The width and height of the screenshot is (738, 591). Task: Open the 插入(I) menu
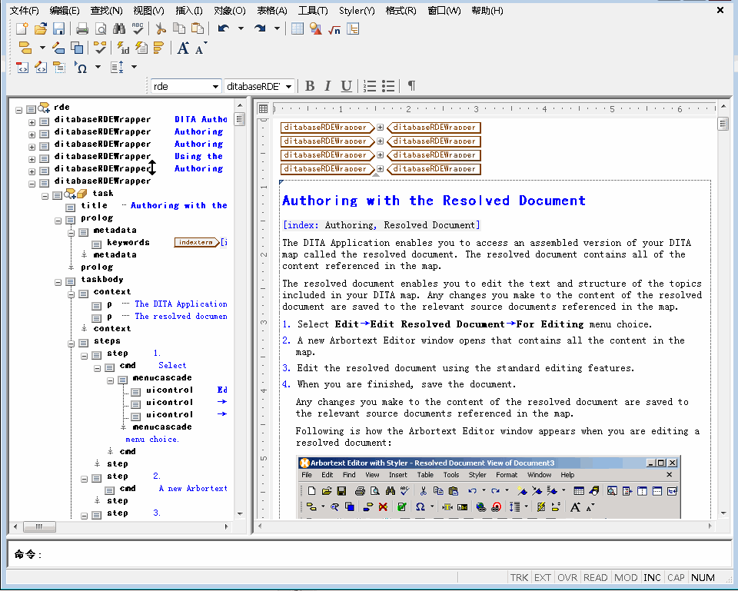(189, 10)
